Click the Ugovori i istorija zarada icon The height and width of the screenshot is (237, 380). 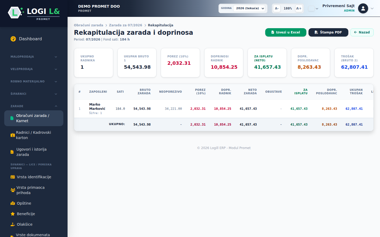(x=12, y=152)
